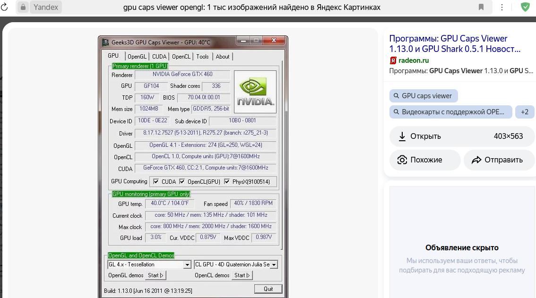Toggle the CUDA checkbox in GPU Computing
The width and height of the screenshot is (536, 298).
pos(156,181)
